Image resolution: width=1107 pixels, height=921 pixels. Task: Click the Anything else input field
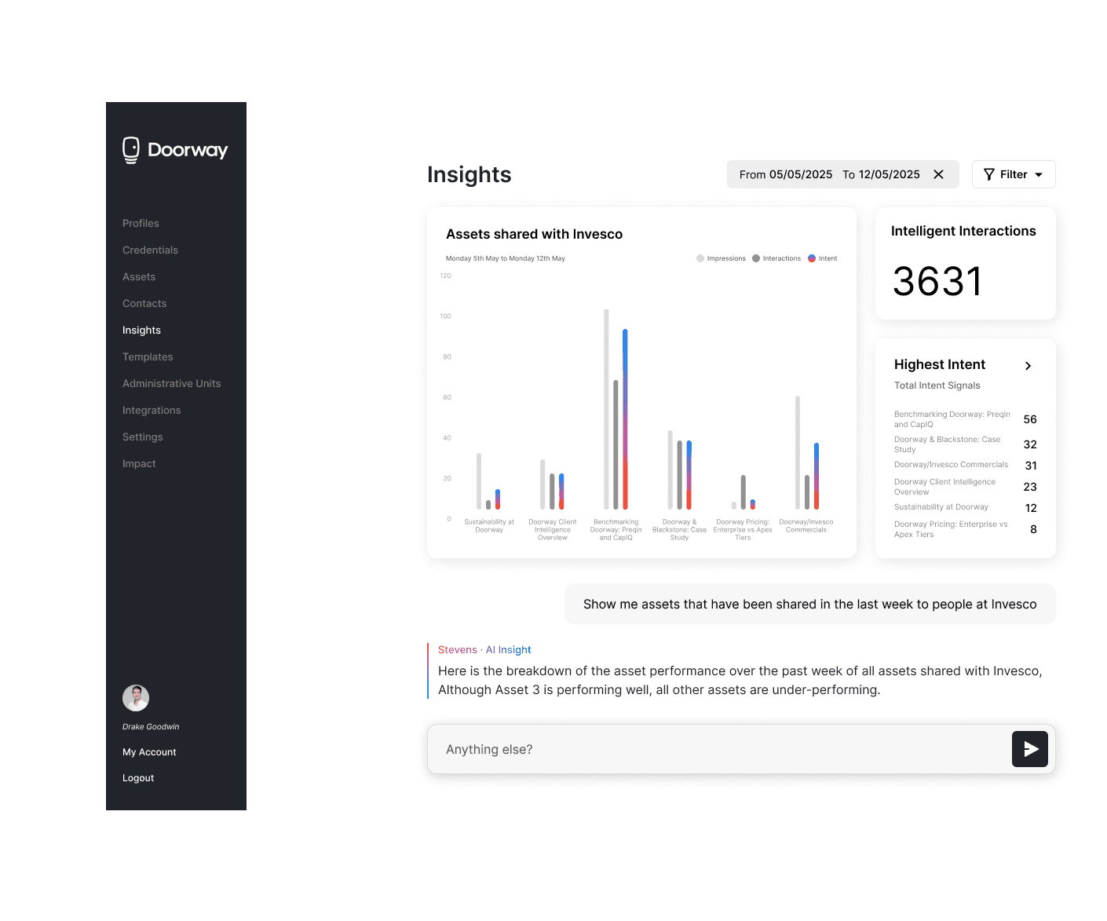pyautogui.click(x=707, y=749)
